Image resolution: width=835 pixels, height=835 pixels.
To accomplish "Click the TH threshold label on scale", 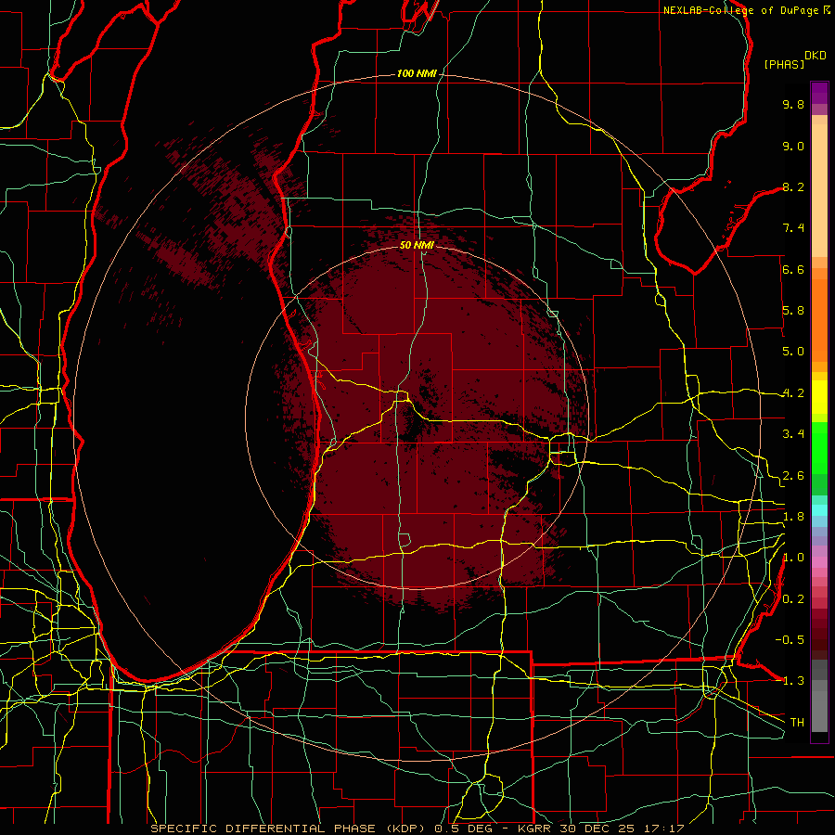I will [797, 723].
